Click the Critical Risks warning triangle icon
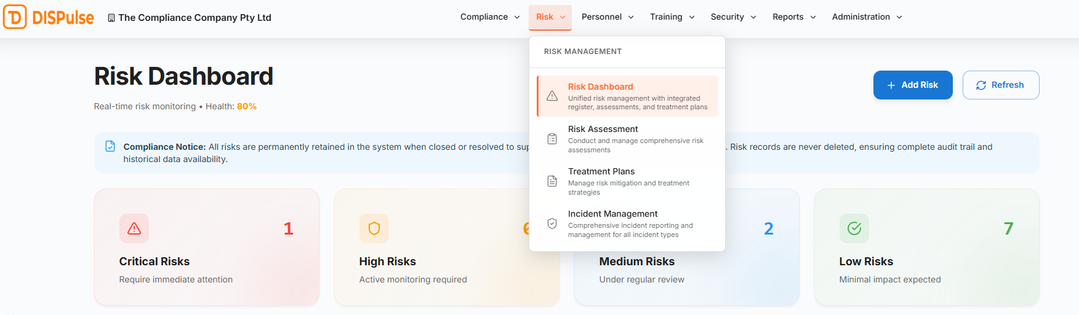1079x315 pixels. click(x=134, y=228)
